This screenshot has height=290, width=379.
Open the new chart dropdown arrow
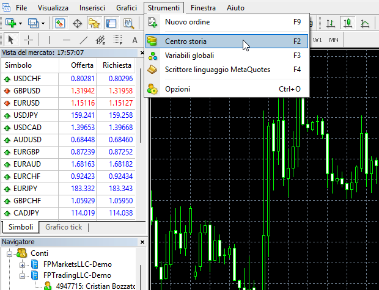[x=20, y=24]
